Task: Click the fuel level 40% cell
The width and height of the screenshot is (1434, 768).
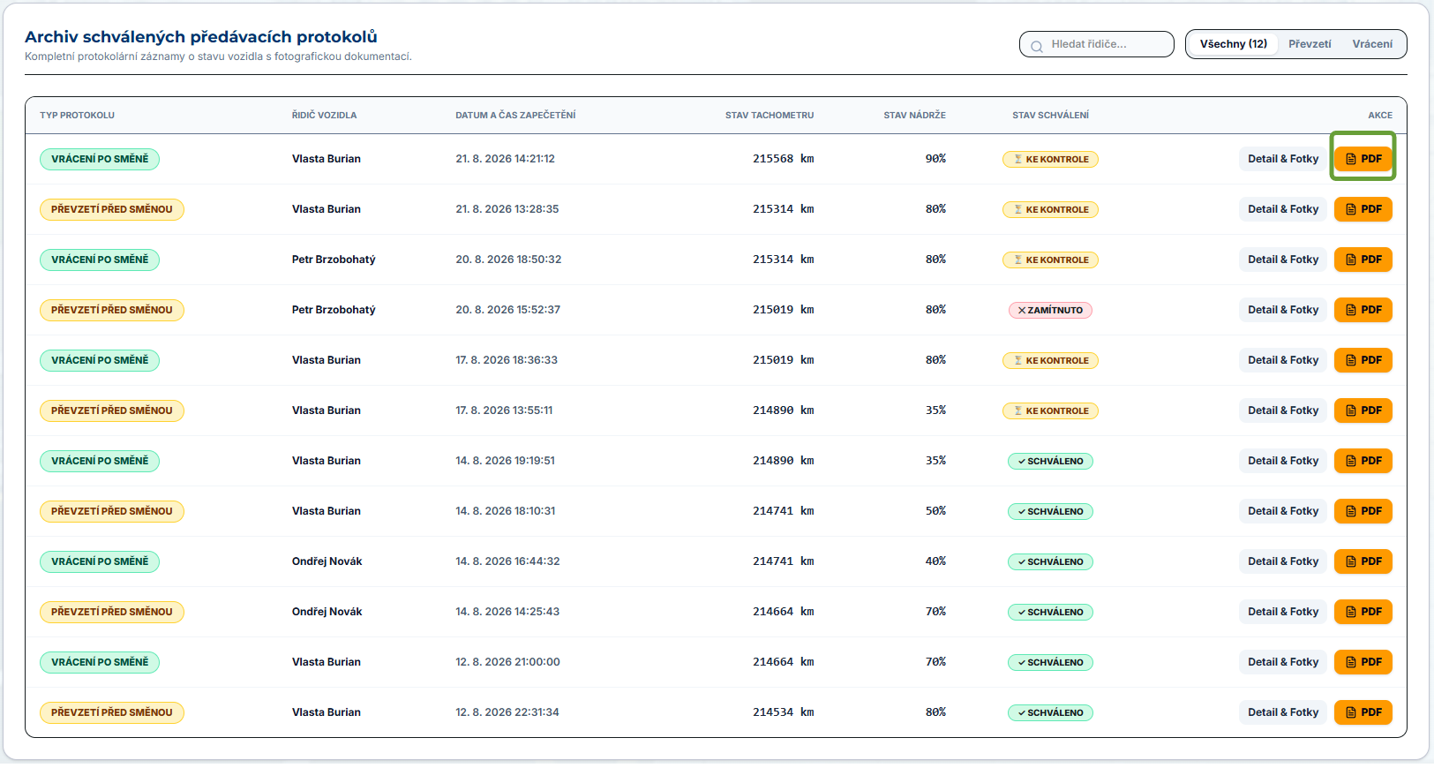Action: (x=935, y=561)
